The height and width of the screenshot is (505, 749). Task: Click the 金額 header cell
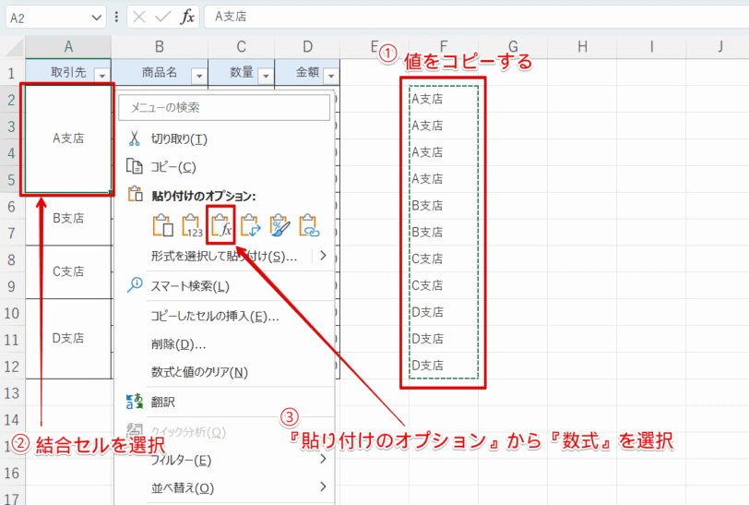point(307,72)
